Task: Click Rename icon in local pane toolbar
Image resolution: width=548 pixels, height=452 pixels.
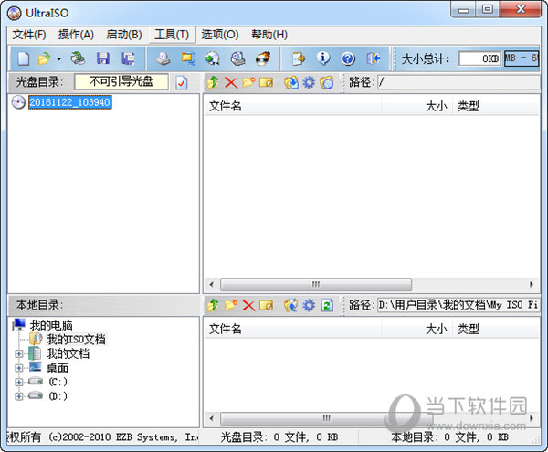Action: pos(267,305)
